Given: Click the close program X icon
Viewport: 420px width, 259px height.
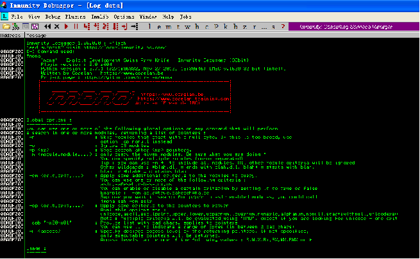Looking at the screenshot, I should click(57, 26).
